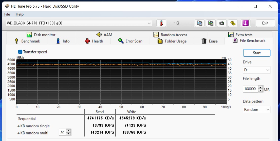
Task: Copy screenshot to clipboard icon
Action: point(211,23)
